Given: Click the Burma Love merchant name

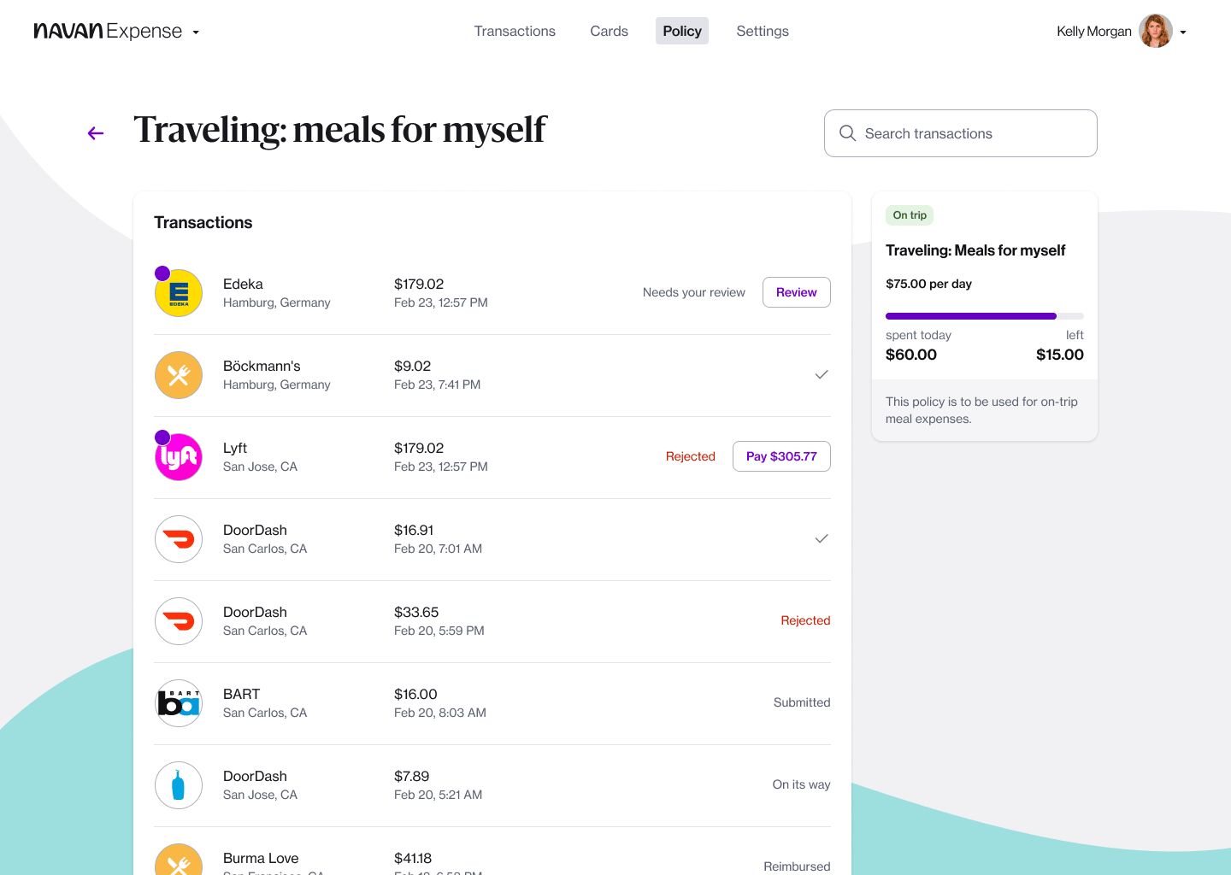Looking at the screenshot, I should pyautogui.click(x=261, y=858).
